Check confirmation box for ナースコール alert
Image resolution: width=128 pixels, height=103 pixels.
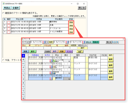click(x=9, y=29)
